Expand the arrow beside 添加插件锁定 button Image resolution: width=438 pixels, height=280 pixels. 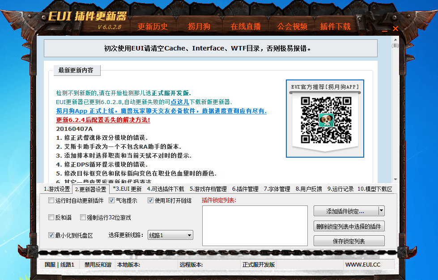pyautogui.click(x=381, y=211)
